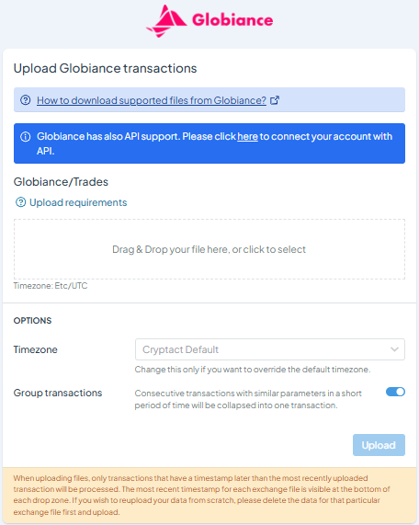Click the Globiance brand name text
Viewport: 419px width, 525px height.
(232, 20)
